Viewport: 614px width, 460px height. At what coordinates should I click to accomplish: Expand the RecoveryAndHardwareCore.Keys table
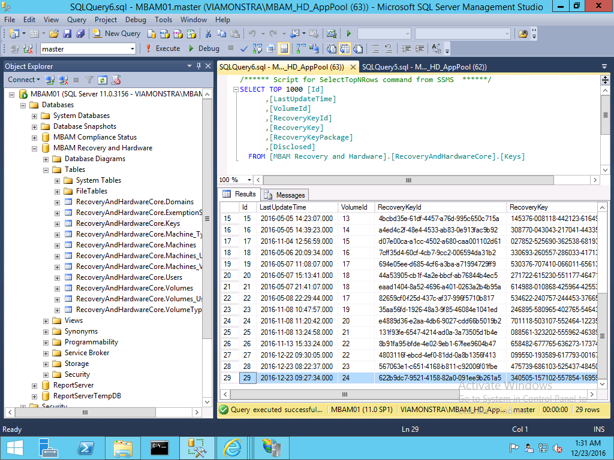pos(57,224)
